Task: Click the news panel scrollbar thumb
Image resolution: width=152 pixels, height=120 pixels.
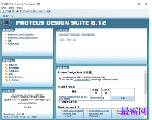Action: point(146,83)
